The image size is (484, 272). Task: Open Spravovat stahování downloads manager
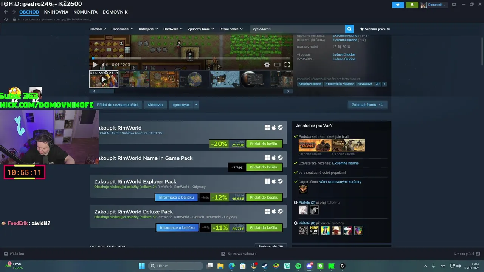(x=239, y=254)
